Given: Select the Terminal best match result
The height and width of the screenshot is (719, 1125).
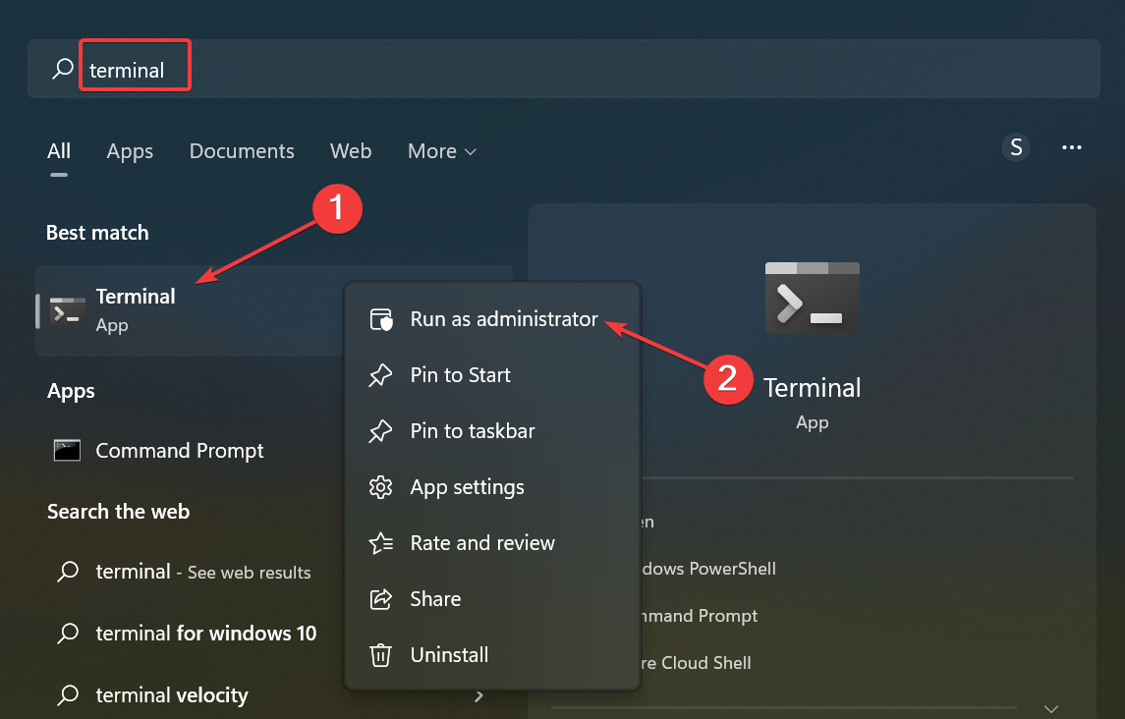Looking at the screenshot, I should [x=136, y=309].
